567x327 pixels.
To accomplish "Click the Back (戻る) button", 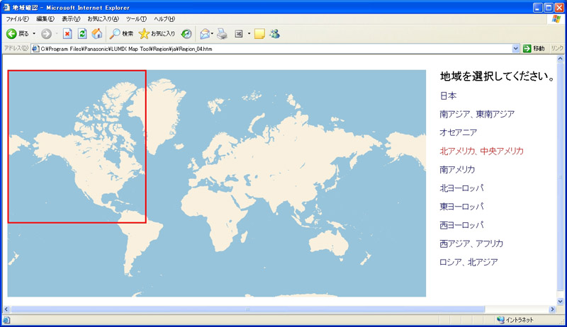I will (17, 33).
